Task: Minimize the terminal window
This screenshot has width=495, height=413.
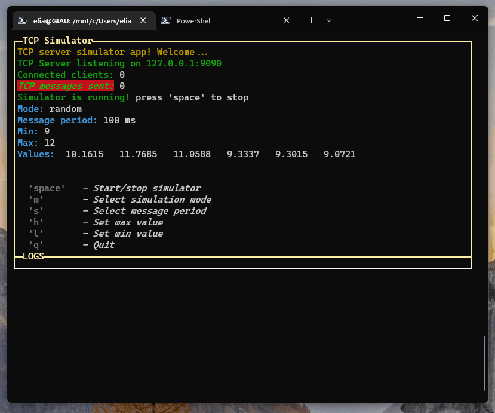Action: coord(420,18)
